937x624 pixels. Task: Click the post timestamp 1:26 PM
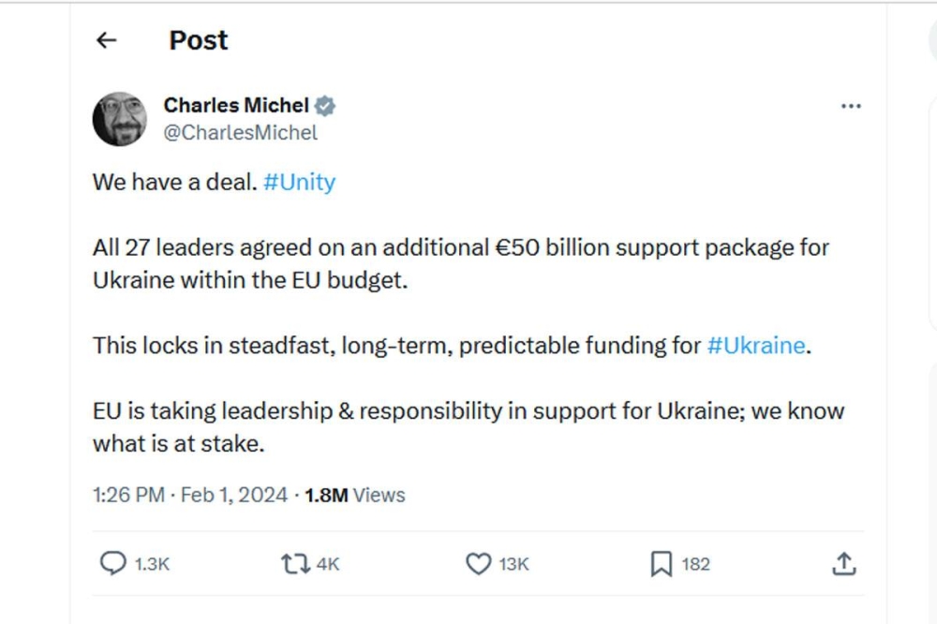[x=128, y=495]
